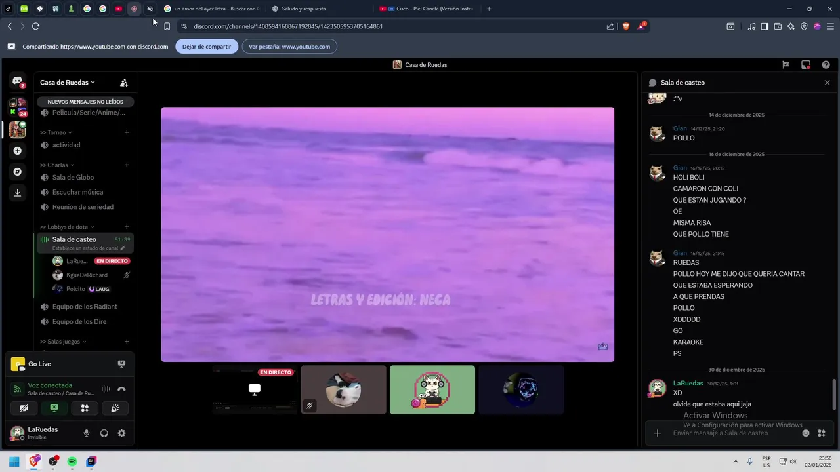
Task: Open the Brave wallet icon
Action: point(778,26)
